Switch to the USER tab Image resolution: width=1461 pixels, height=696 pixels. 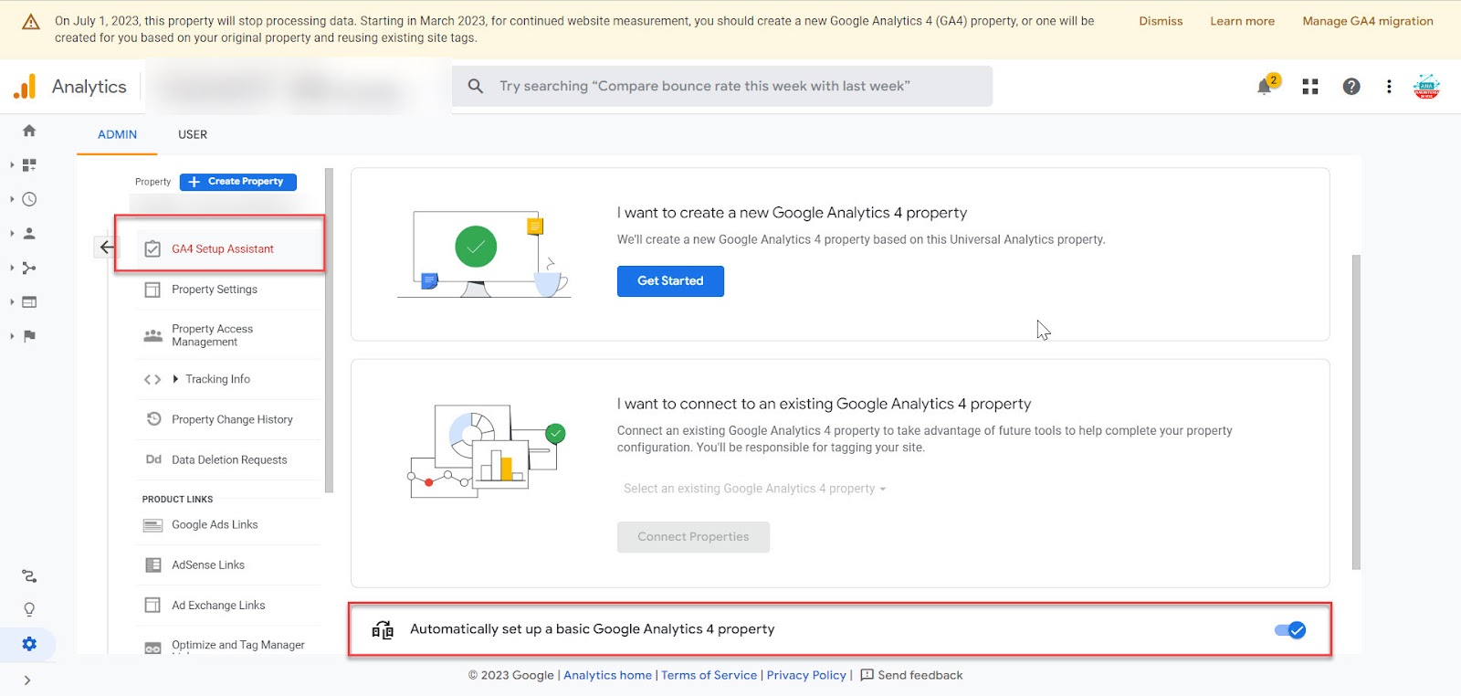(x=193, y=134)
